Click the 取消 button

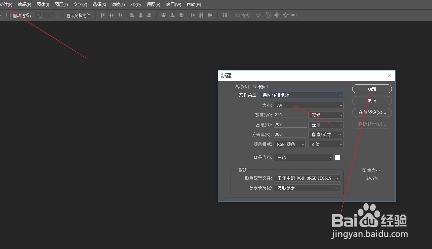tap(372, 100)
